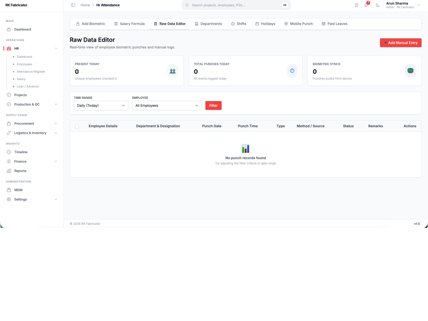The image size is (428, 321).
Task: Open the Employee dropdown
Action: point(166,105)
